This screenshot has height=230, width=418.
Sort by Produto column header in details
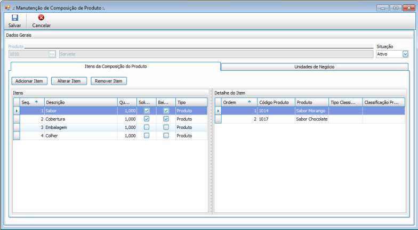[x=312, y=102]
